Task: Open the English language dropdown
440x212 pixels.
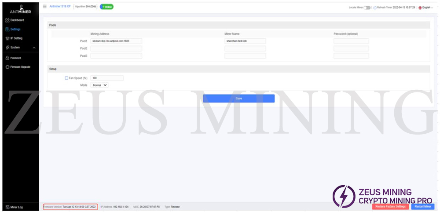Action: pyautogui.click(x=426, y=7)
